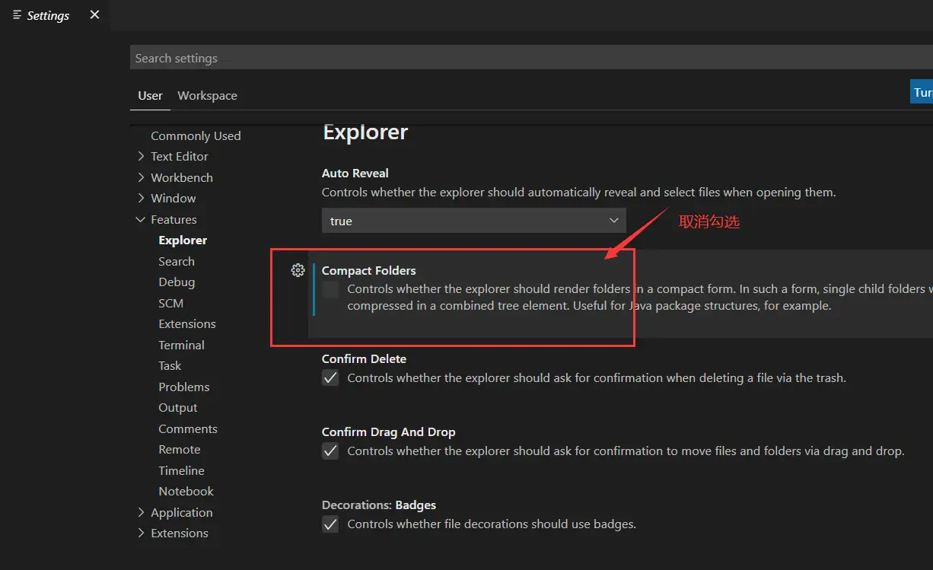The image size is (933, 570).
Task: Switch to the Workspace settings tab
Action: (207, 95)
